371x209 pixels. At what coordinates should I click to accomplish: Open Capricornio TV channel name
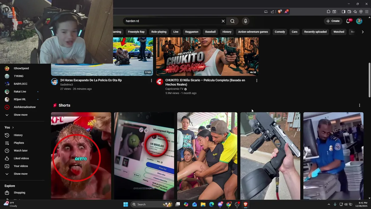[x=174, y=89]
